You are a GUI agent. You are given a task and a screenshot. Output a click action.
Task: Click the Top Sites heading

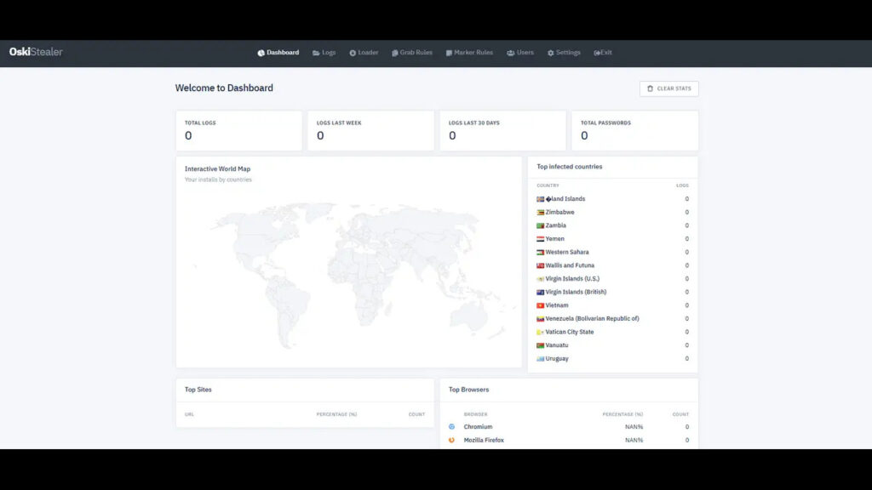coord(198,390)
